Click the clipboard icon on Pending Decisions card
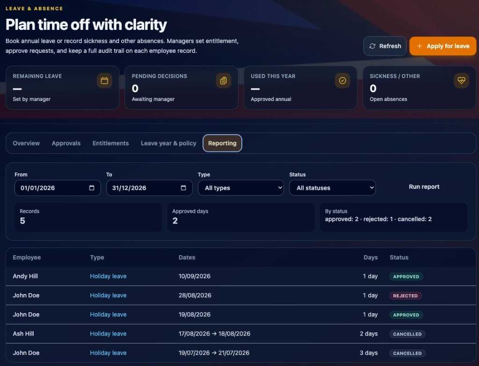This screenshot has height=366, width=479. coord(223,80)
